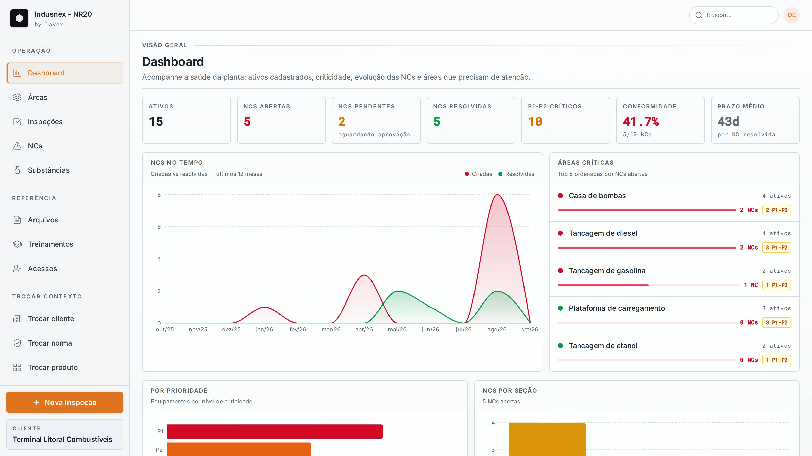
Task: Click the yellow bar in NCs por seção
Action: 547,439
